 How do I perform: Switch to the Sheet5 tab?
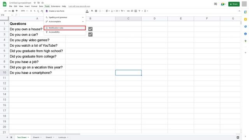49,137
